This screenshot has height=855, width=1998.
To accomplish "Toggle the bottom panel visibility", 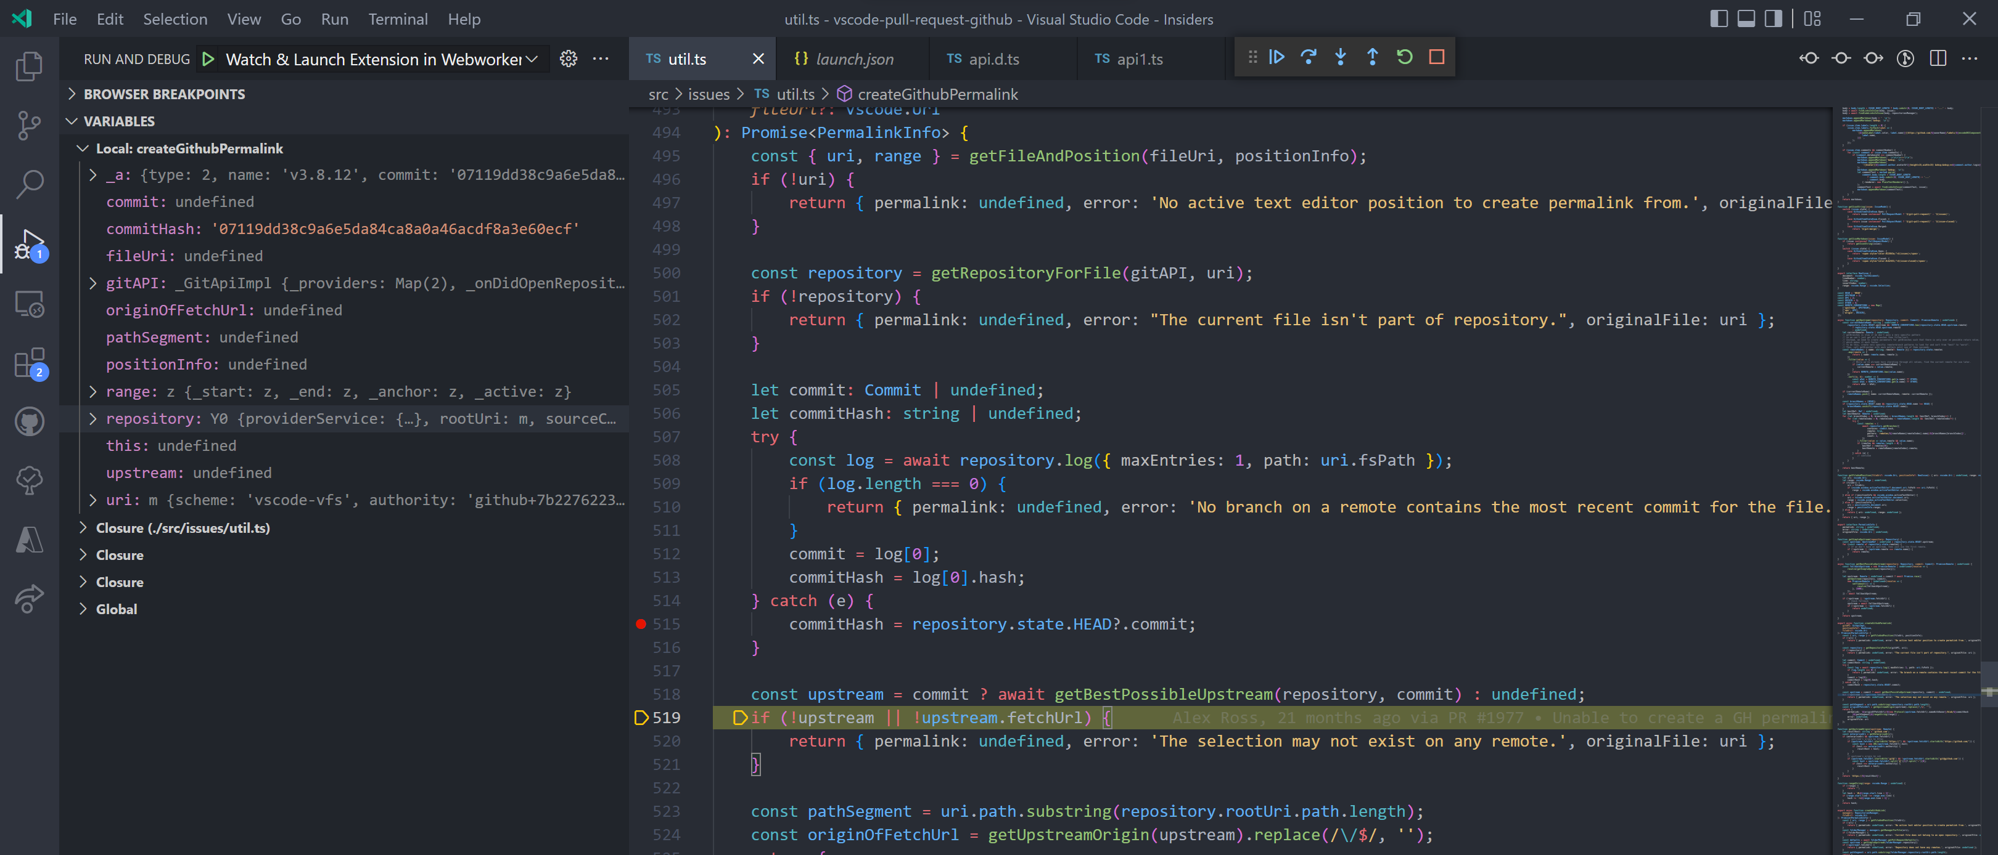I will point(1746,18).
